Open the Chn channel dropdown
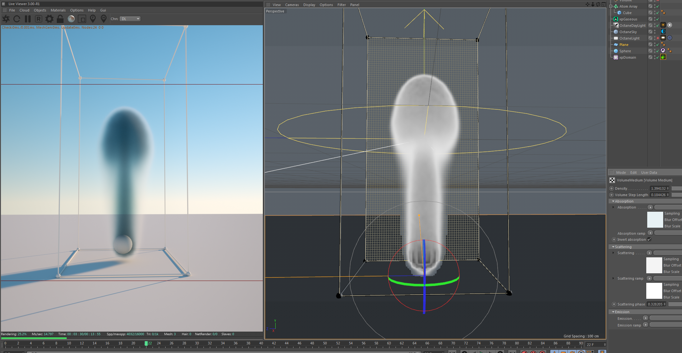Viewport: 682px width, 353px height. click(130, 19)
